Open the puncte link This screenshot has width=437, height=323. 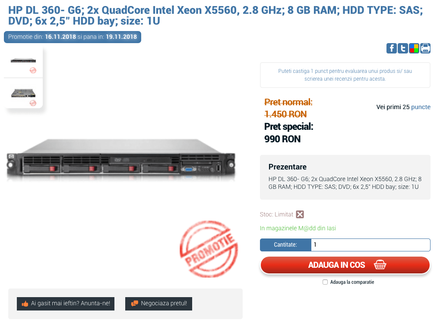[421, 107]
